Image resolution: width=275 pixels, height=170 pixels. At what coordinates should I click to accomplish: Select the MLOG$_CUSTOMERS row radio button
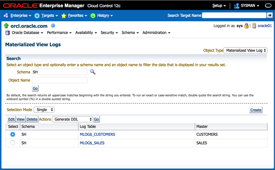pyautogui.click(x=13, y=134)
